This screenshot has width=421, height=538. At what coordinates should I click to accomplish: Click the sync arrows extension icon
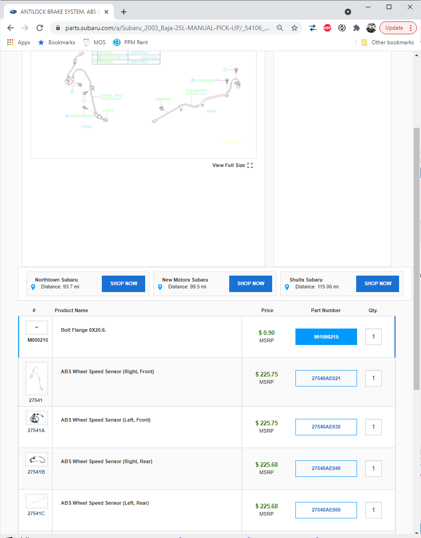(312, 28)
